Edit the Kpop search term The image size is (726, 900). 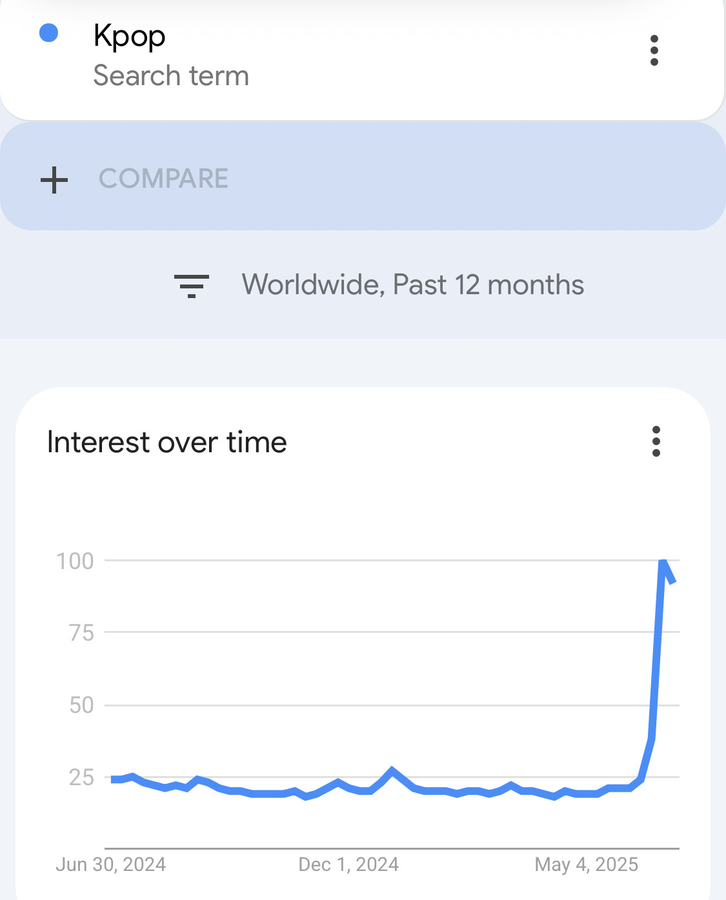coord(130,37)
